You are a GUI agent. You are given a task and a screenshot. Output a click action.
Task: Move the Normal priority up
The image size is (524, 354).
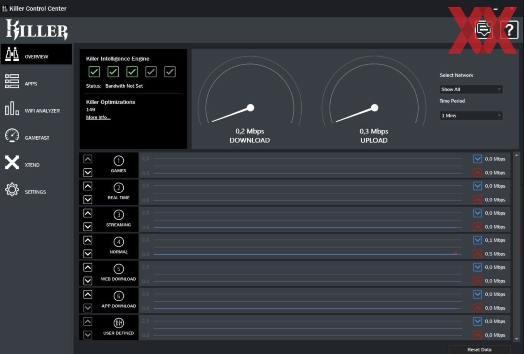[88, 240]
